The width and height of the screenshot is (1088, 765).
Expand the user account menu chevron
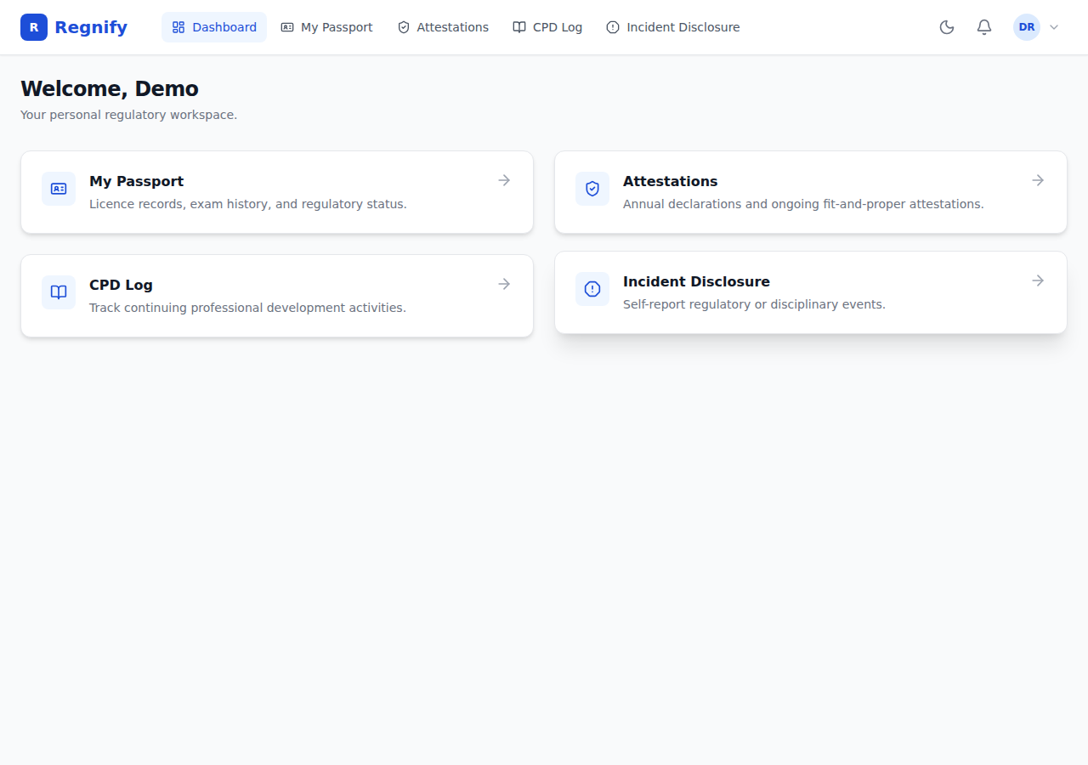pos(1054,27)
